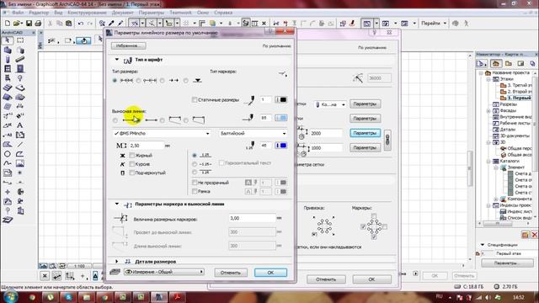Click the Open file toolbar icon
The width and height of the screenshot is (539, 303).
click(x=17, y=24)
